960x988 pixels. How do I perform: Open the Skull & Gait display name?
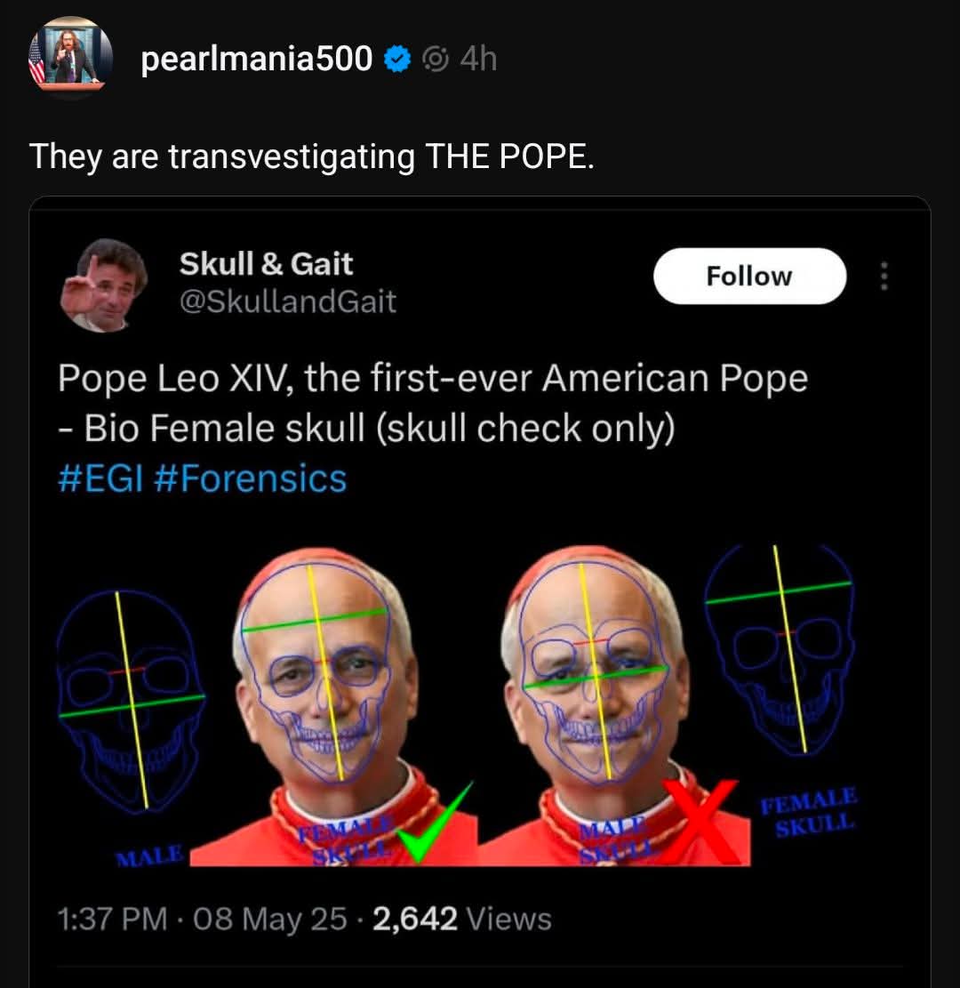click(266, 263)
